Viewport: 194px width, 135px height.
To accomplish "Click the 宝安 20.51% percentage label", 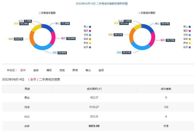I will tap(118, 34).
